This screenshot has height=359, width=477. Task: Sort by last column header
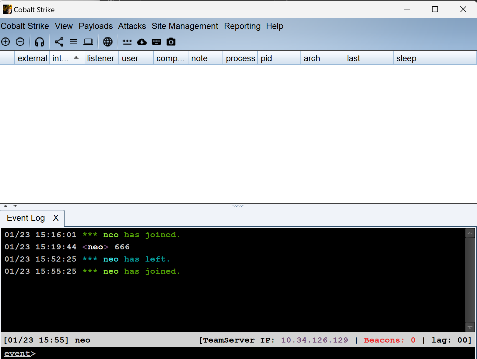coord(369,58)
